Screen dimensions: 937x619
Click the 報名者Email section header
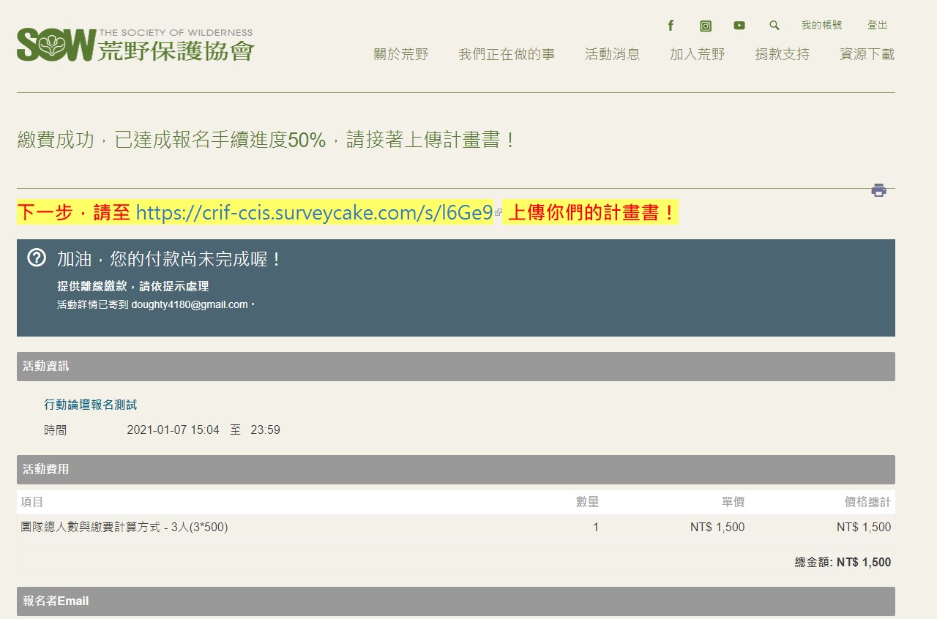(x=456, y=601)
